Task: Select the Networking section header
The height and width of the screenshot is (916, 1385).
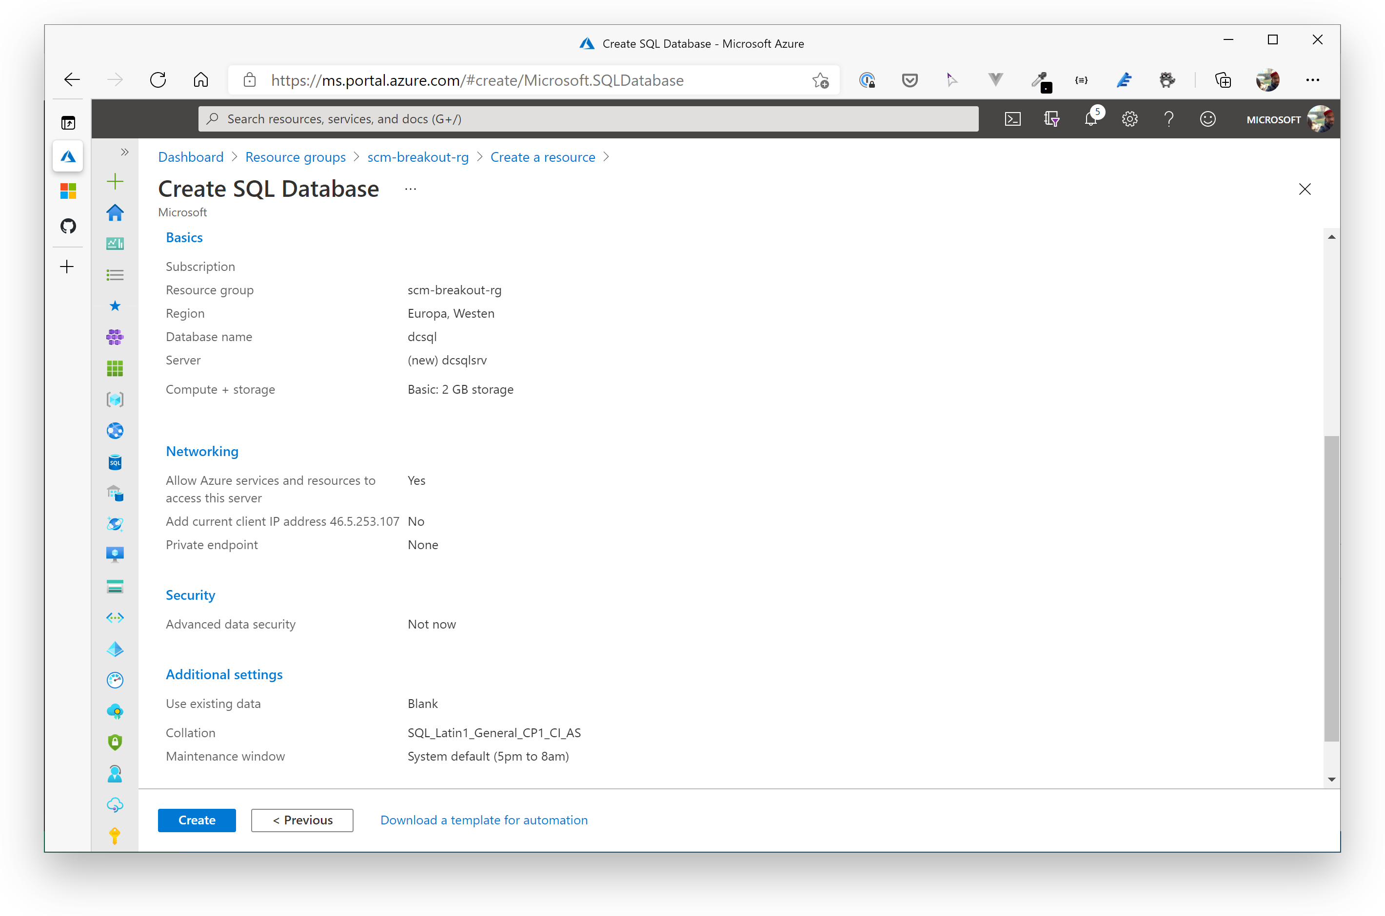Action: 201,451
